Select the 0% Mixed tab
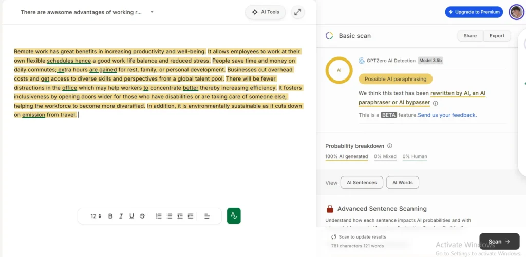 [385, 156]
